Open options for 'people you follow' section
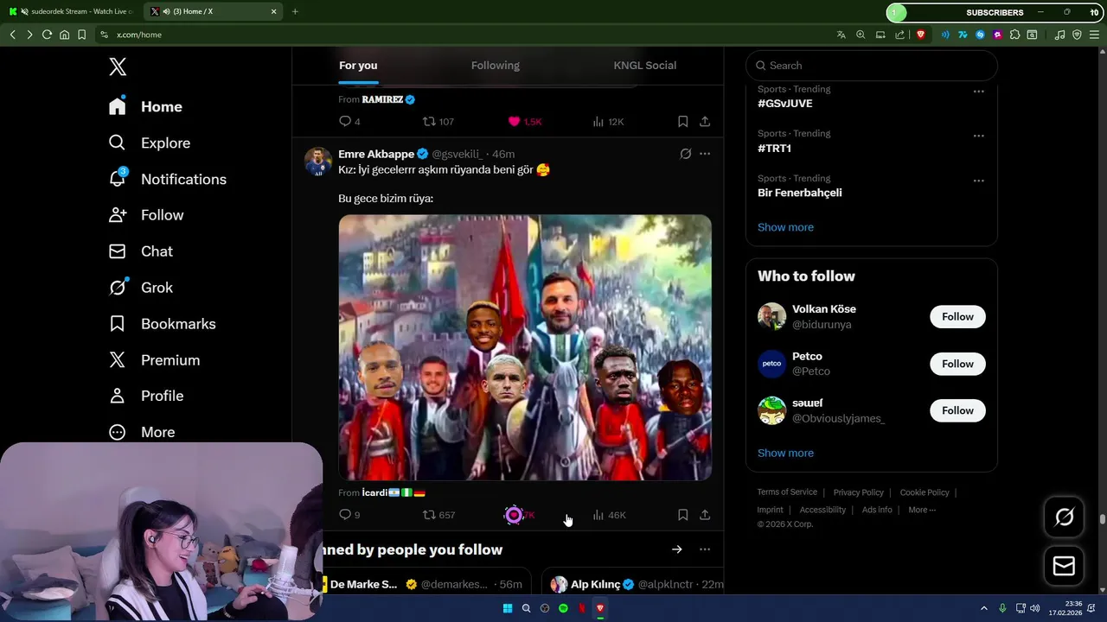The height and width of the screenshot is (622, 1107). 705,549
